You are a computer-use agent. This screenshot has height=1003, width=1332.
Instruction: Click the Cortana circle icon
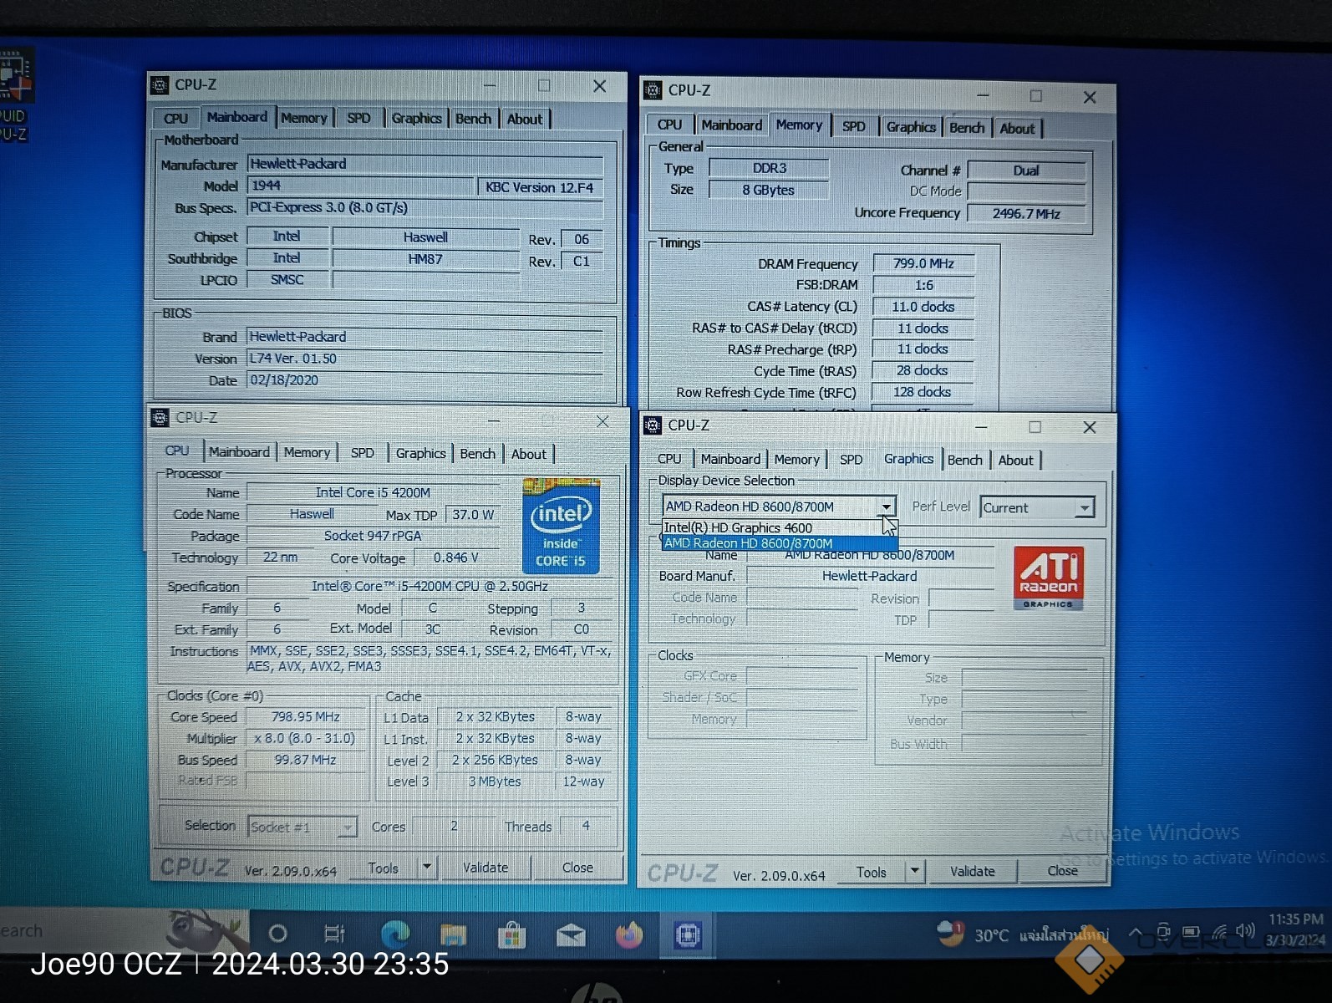pos(277,934)
